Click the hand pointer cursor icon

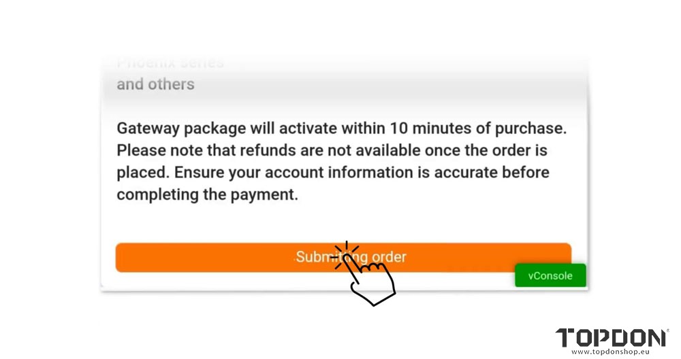point(371,279)
